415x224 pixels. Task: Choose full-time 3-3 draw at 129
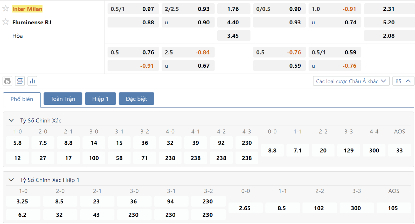(349, 150)
